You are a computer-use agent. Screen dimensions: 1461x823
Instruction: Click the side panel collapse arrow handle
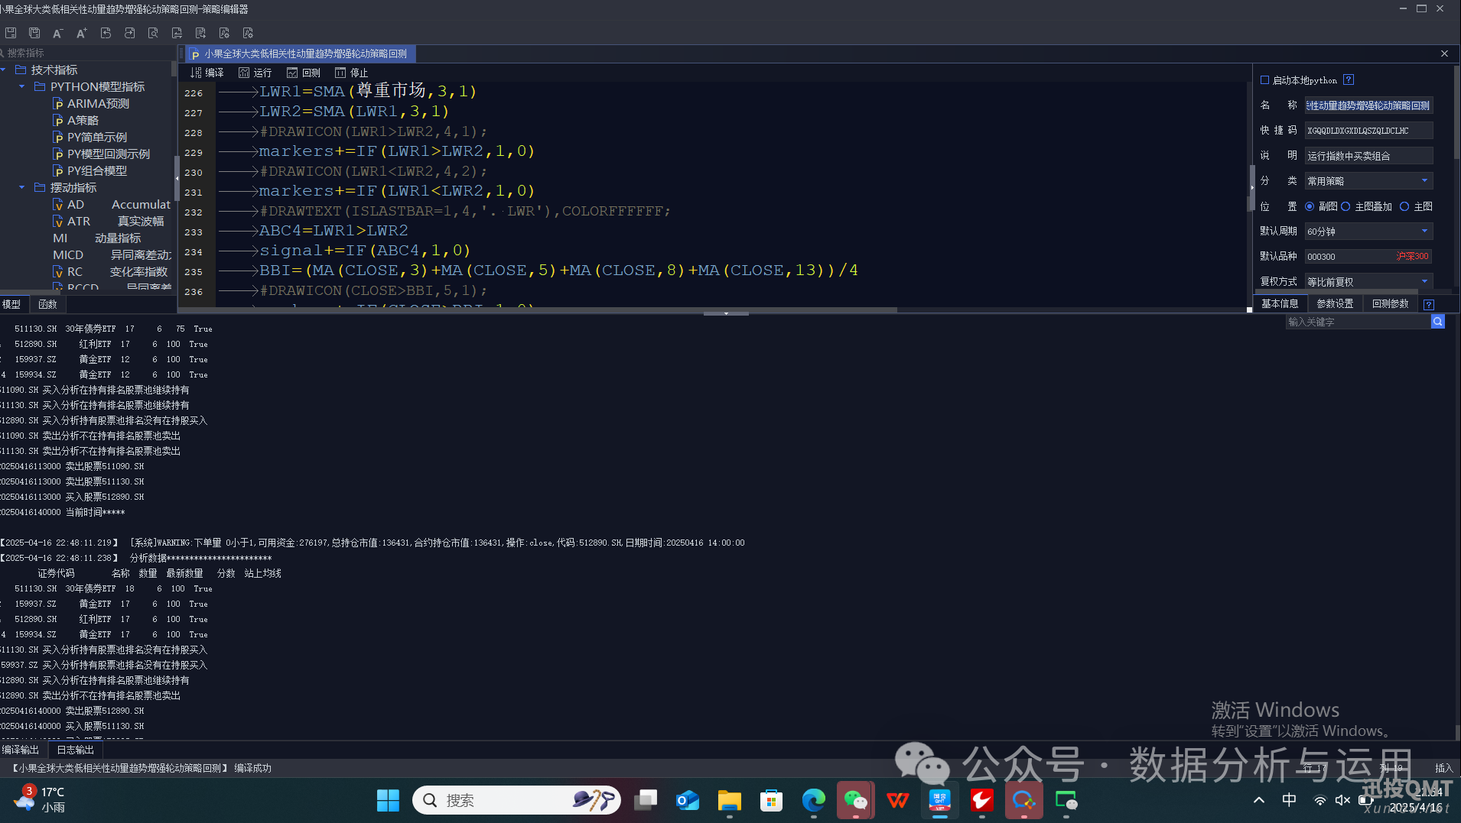pos(1252,186)
